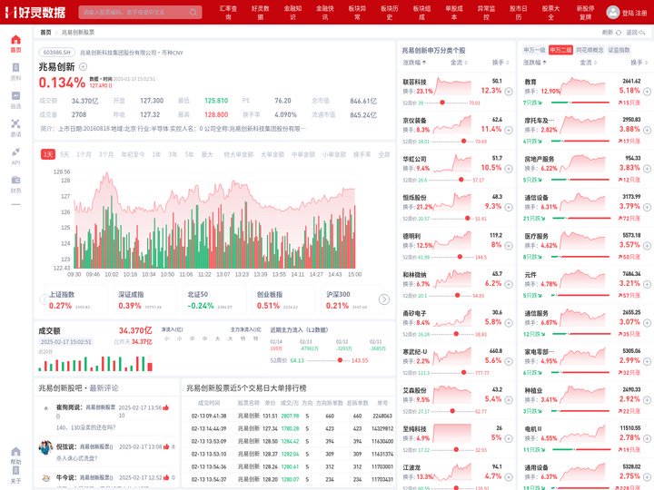This screenshot has width=654, height=490.
Task: Open the 上证指数 index card
Action: 74,300
